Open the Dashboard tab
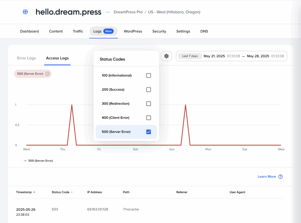 tap(29, 31)
